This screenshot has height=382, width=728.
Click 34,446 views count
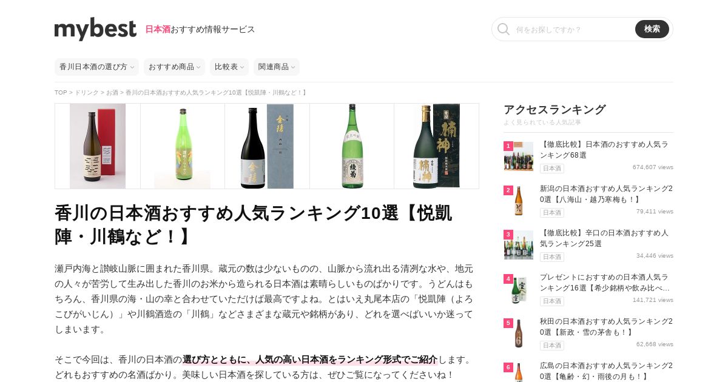pos(655,256)
